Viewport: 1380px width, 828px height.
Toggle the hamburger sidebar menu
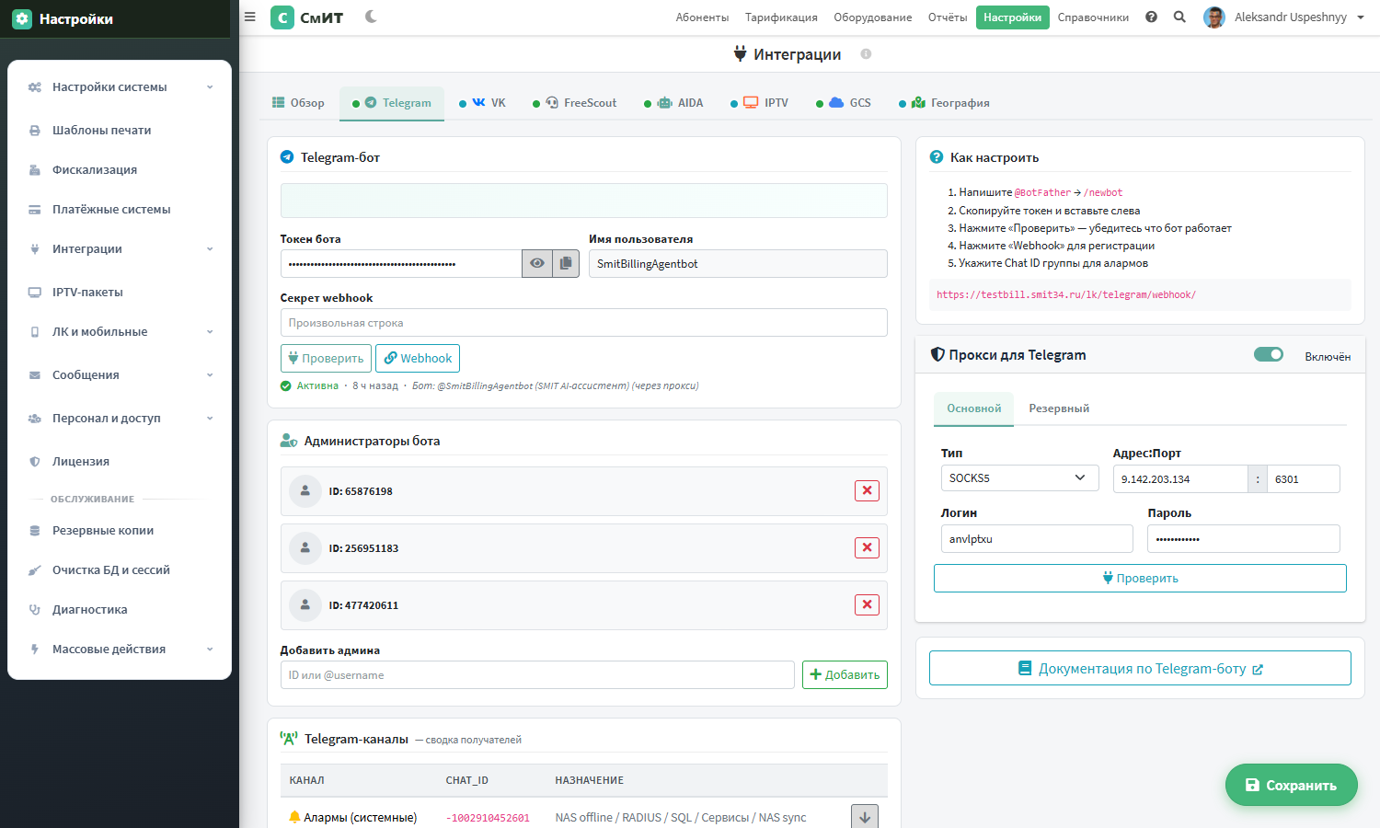click(249, 17)
